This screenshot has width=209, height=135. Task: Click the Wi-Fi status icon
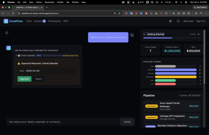click(176, 2)
